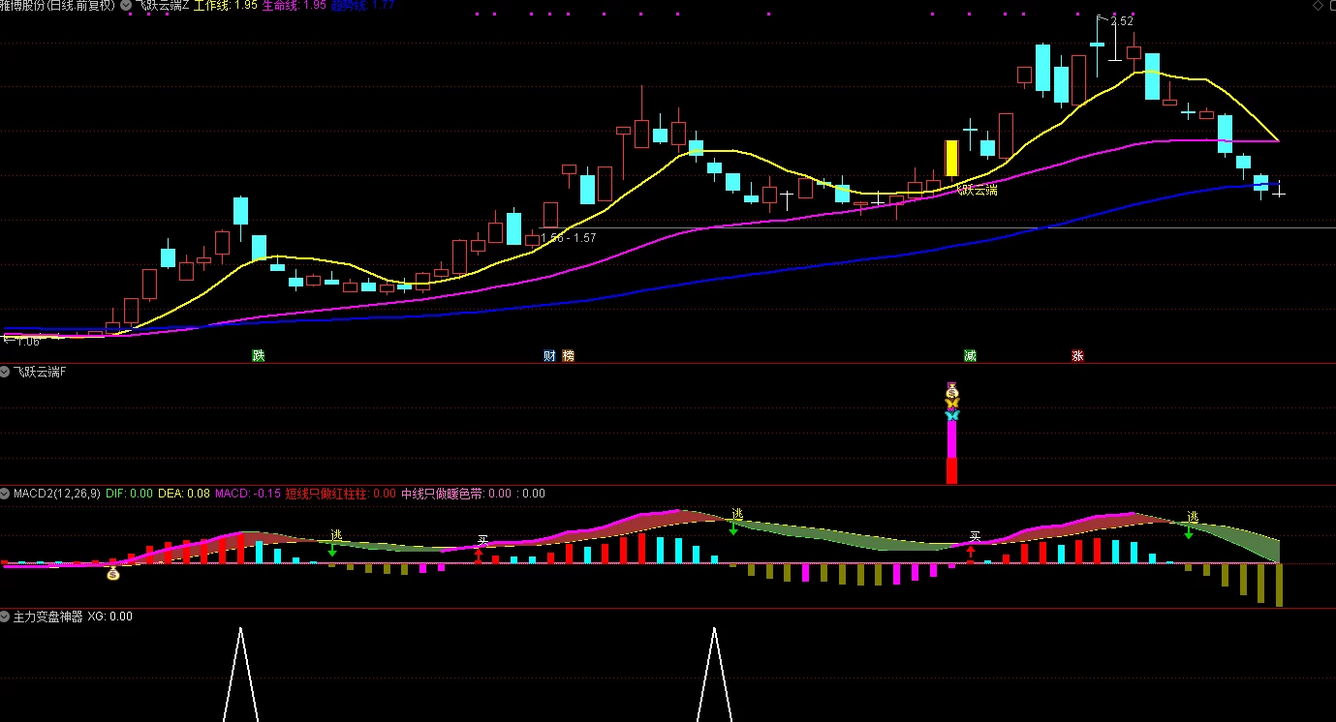Viewport: 1336px width, 722px height.
Task: Click the 飞跃云端Z indicator name
Action: pos(163,6)
